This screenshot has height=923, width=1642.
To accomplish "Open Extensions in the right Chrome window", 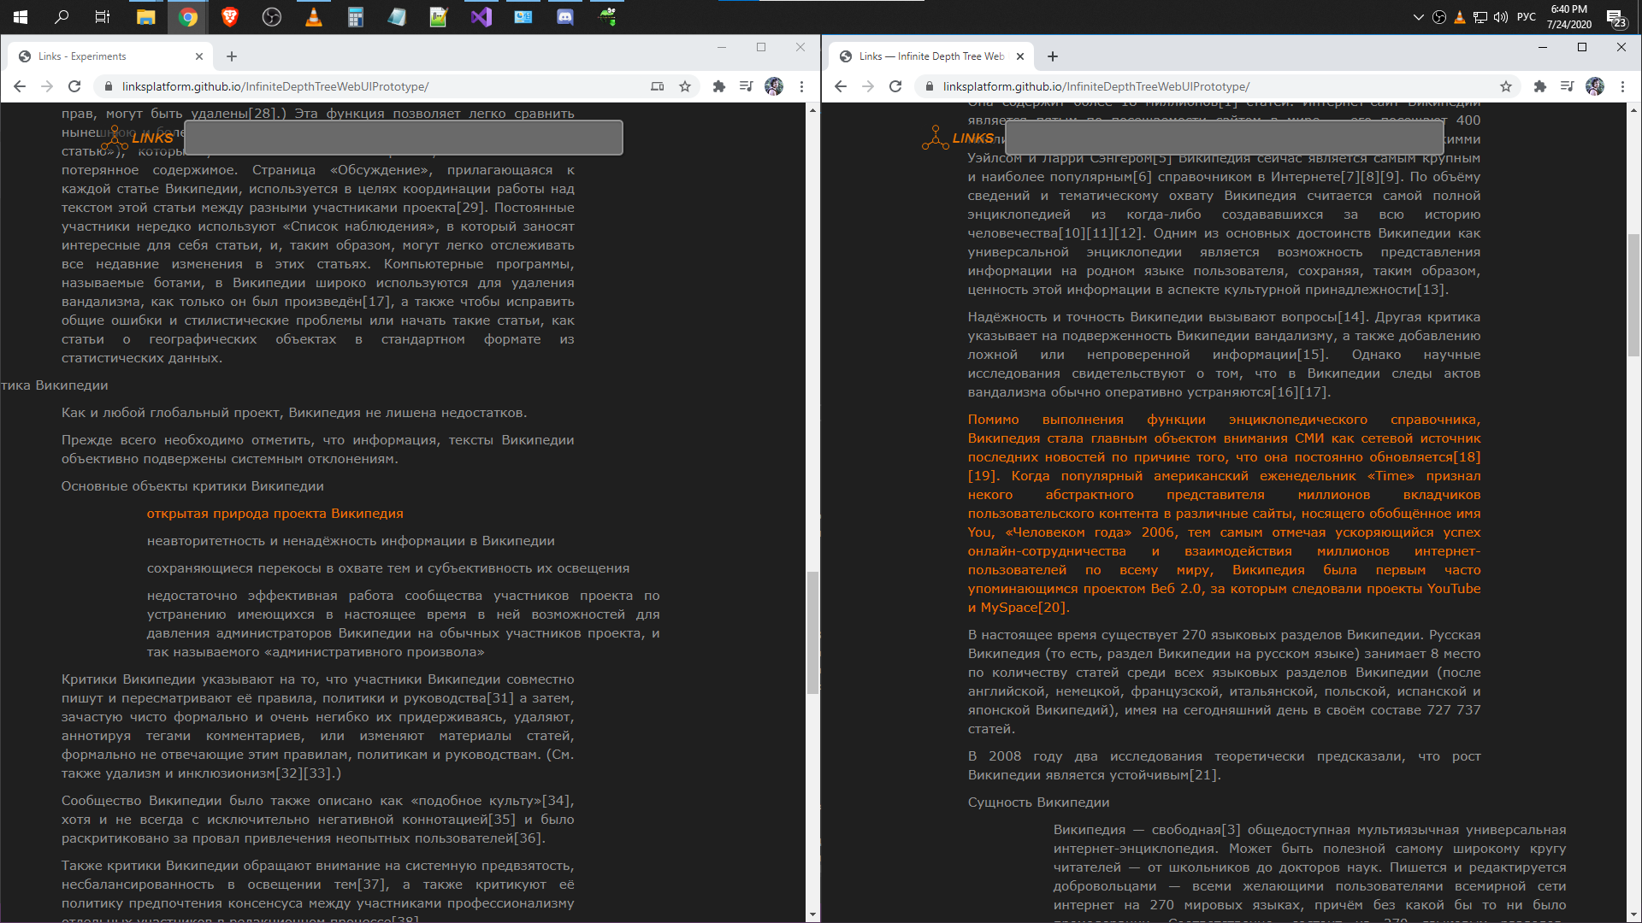I will tap(1540, 86).
